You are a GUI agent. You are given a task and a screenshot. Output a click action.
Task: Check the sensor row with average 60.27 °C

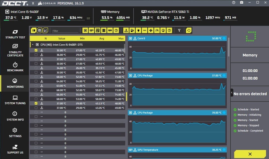pos(36,94)
